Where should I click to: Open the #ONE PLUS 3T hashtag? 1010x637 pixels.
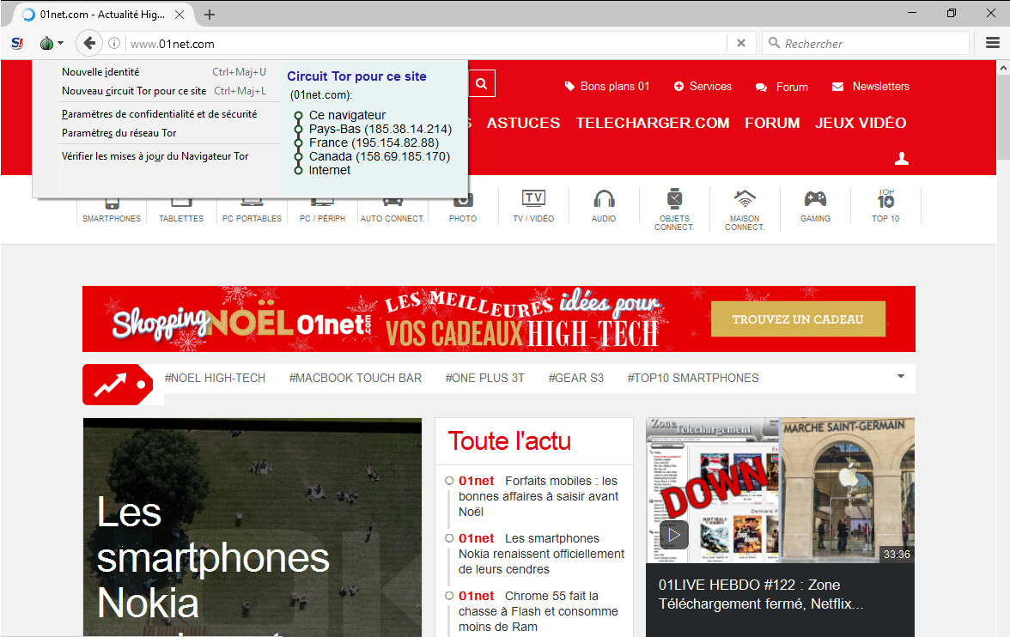[485, 378]
